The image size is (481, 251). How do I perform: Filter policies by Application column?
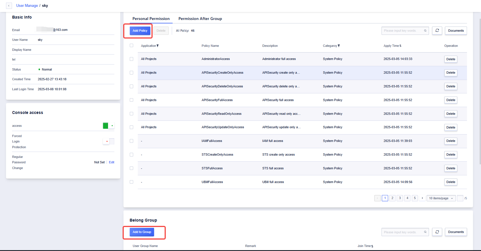coord(157,46)
